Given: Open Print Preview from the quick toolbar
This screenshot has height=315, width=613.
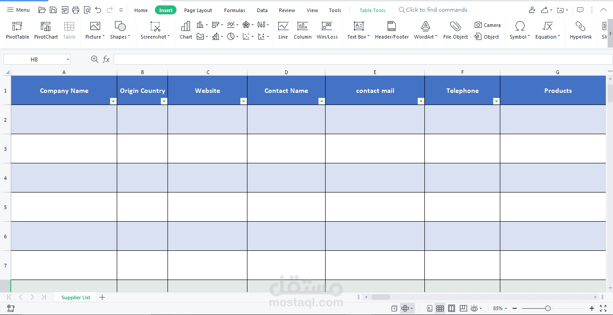Looking at the screenshot, I should 87,10.
